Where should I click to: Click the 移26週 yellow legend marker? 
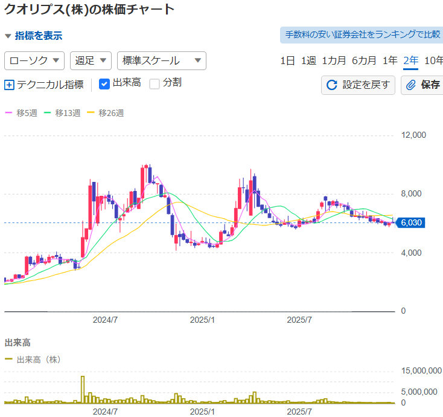tap(91, 113)
